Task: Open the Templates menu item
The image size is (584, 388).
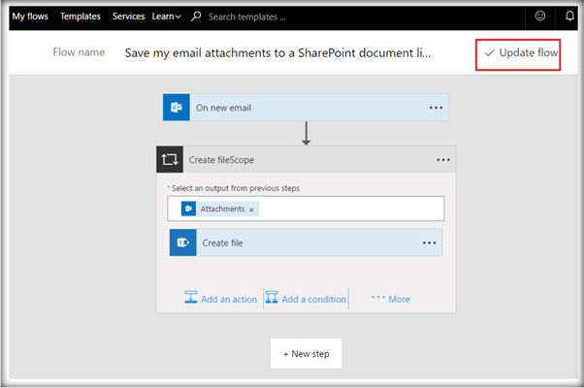Action: tap(80, 16)
